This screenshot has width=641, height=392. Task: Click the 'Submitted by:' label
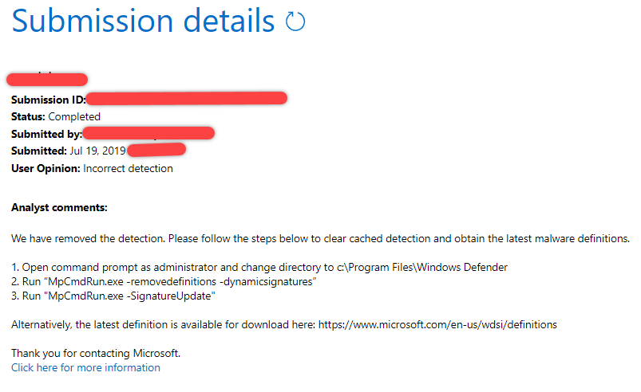[x=46, y=134]
